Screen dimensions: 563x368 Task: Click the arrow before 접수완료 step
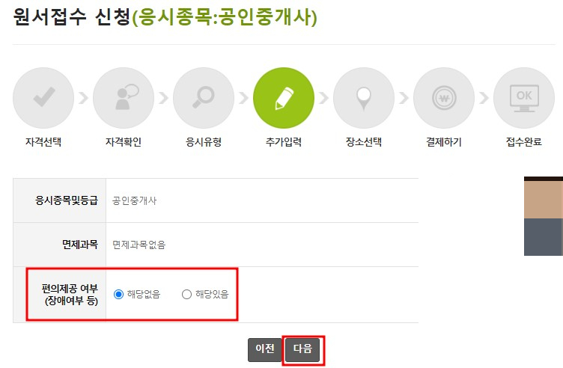point(484,98)
